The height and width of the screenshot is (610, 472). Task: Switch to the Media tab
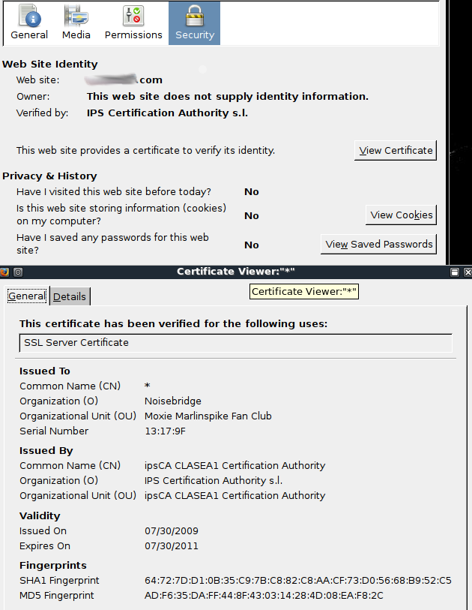coord(76,23)
